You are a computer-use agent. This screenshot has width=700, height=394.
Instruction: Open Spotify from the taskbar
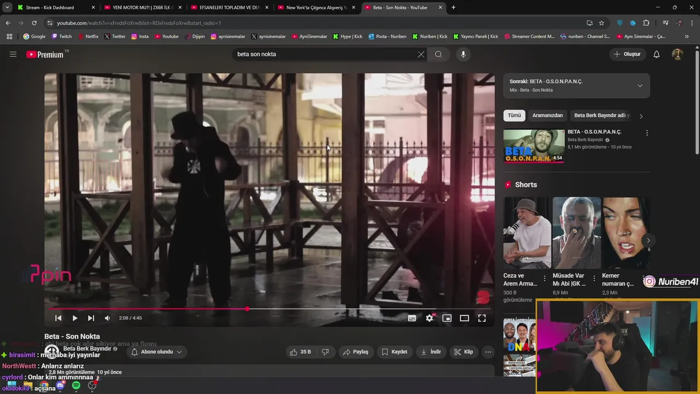click(76, 386)
